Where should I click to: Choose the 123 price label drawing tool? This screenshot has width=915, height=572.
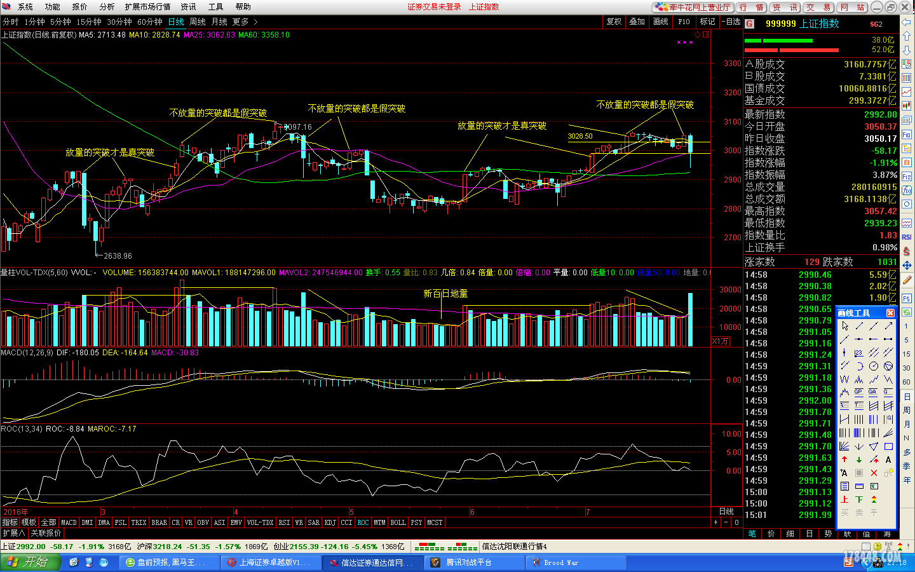pos(859,352)
